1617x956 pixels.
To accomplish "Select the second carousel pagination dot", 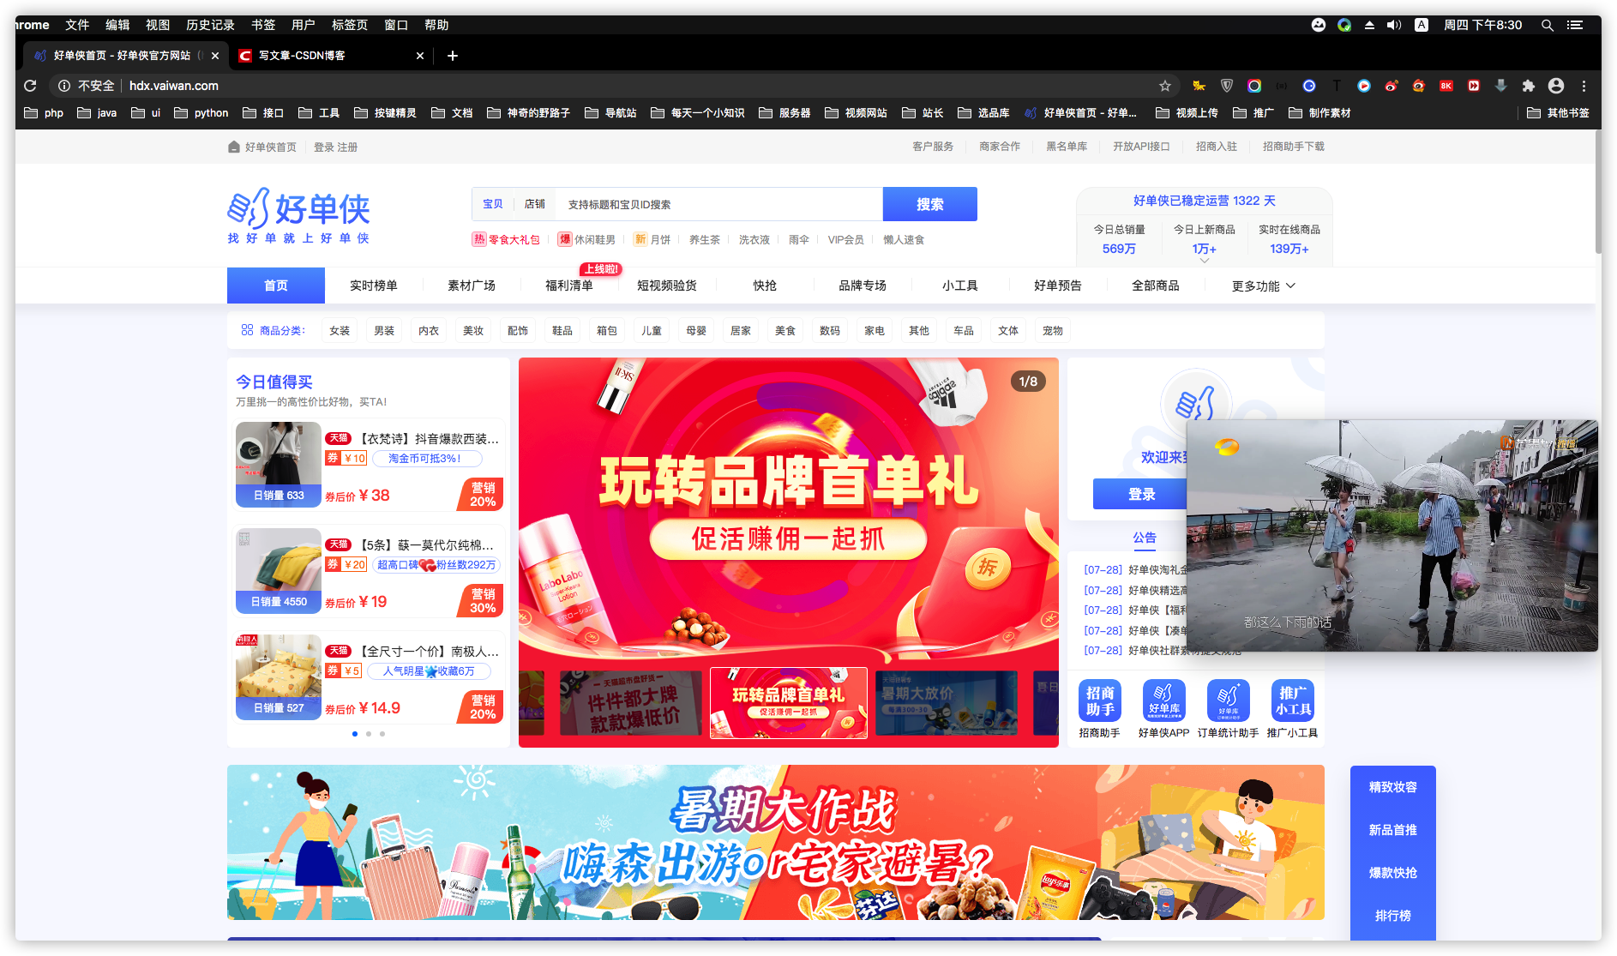I will [x=368, y=733].
